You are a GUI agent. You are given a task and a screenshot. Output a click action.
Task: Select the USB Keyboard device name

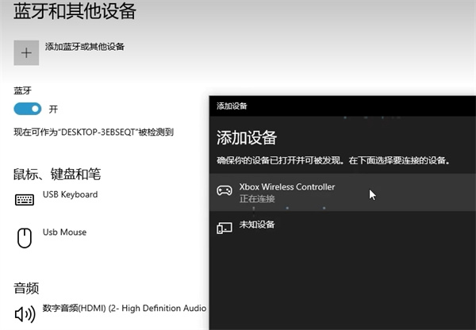point(70,194)
